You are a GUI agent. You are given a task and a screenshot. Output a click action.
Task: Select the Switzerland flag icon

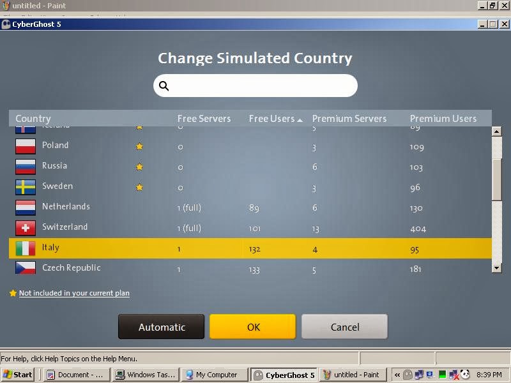coord(26,228)
